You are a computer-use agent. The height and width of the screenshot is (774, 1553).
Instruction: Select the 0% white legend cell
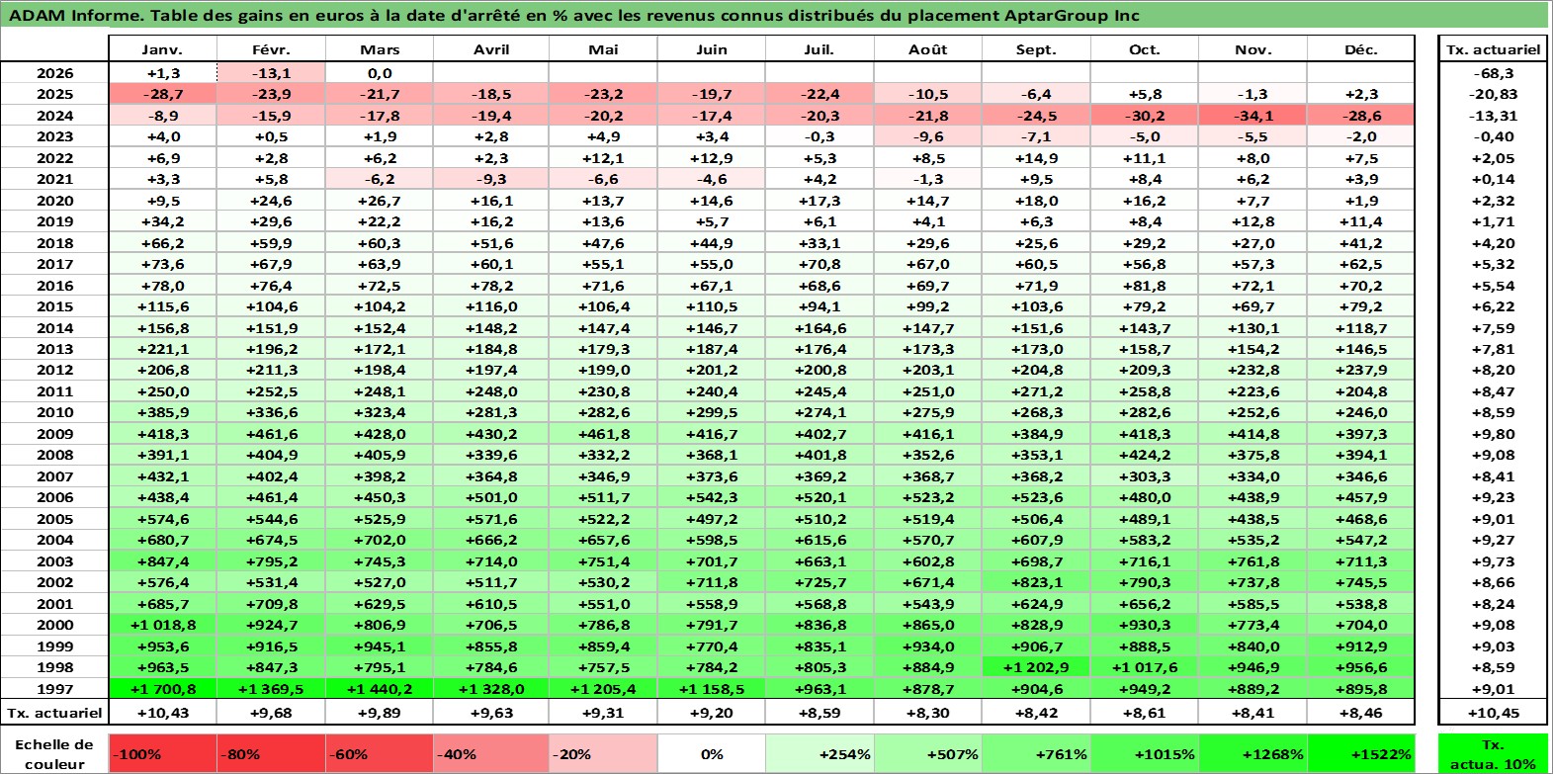click(x=711, y=753)
